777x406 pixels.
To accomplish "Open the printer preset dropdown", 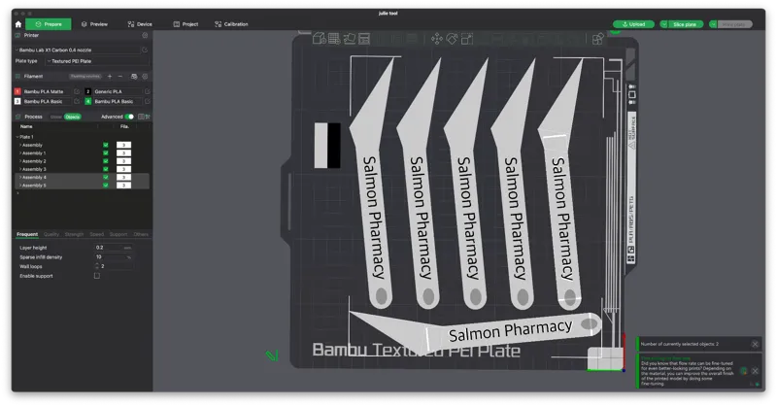I will pyautogui.click(x=78, y=51).
